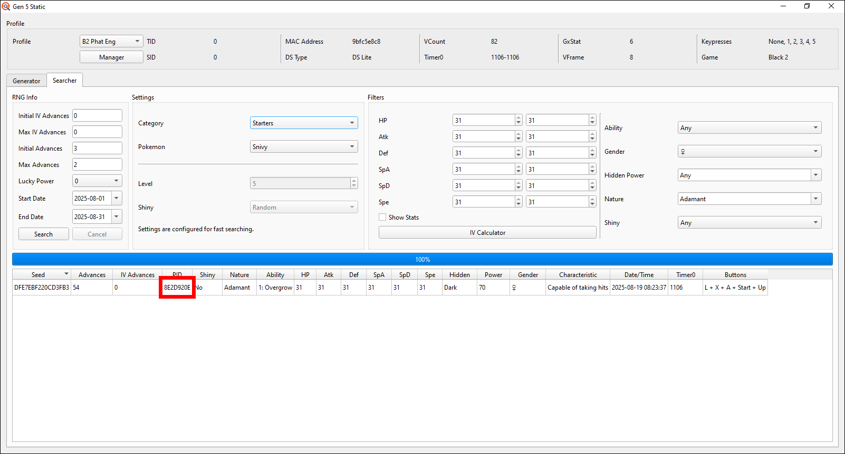Screen dimensions: 845x454
Task: Click the Max IV Advances field
Action: click(97, 132)
